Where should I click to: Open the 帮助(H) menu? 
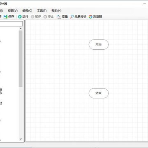pos(56,11)
